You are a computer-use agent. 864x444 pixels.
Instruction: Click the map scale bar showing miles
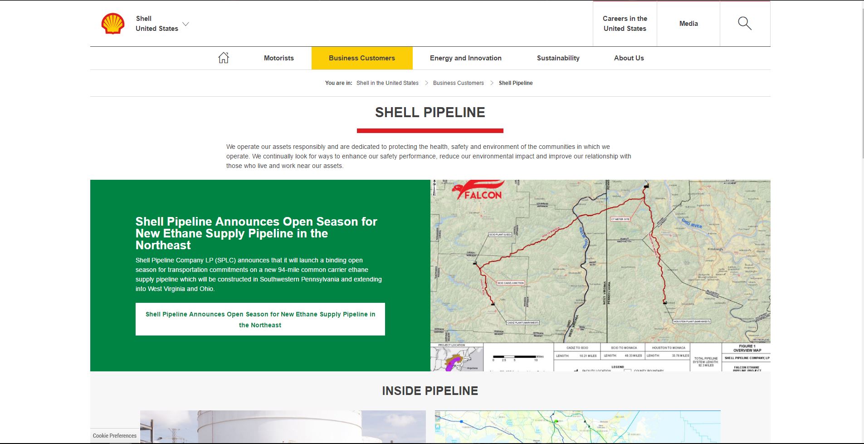pyautogui.click(x=515, y=356)
